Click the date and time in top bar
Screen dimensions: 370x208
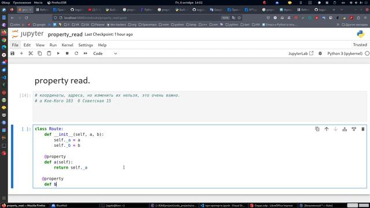tap(189, 2)
